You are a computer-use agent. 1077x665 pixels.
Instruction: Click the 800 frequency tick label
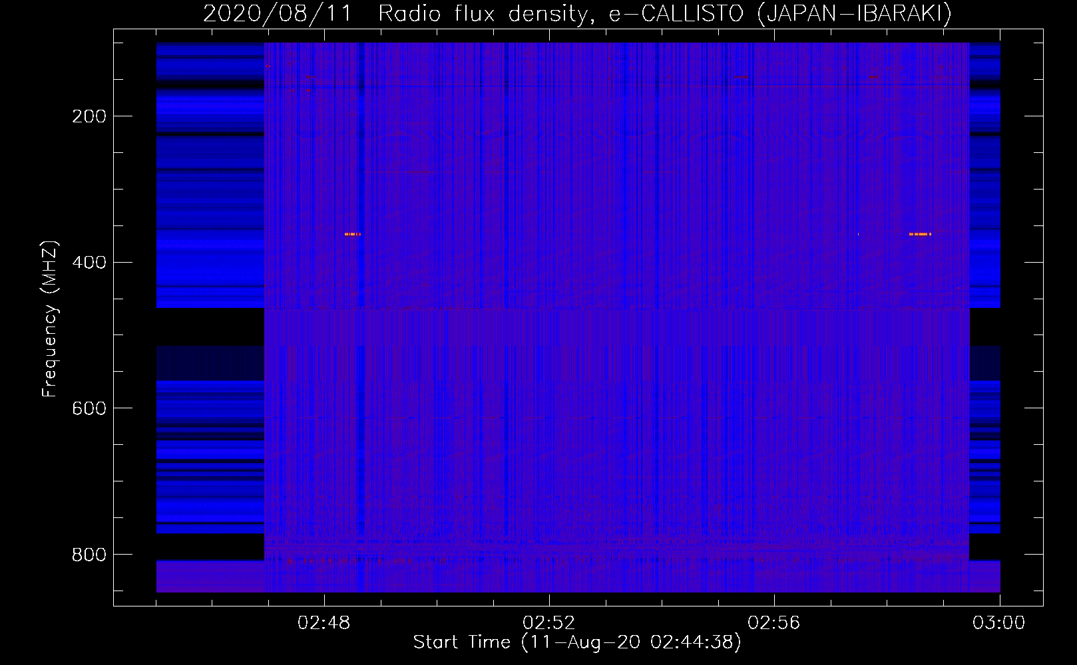89,554
